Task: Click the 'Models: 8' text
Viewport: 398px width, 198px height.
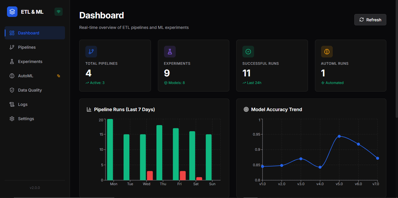Action: tap(177, 83)
